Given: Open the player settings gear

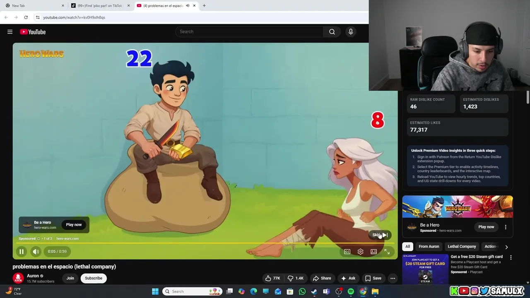Looking at the screenshot, I should coord(360,252).
